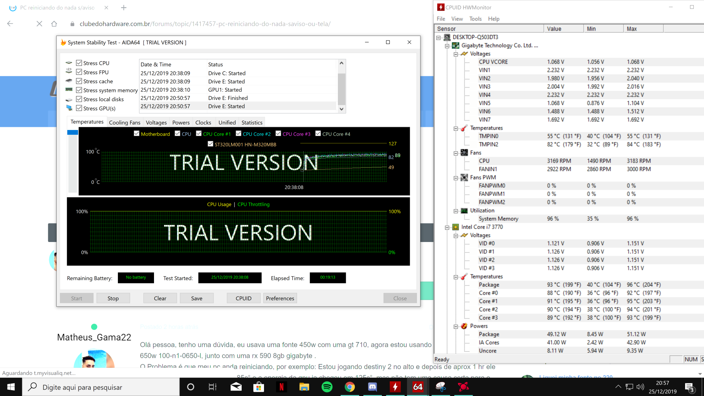Image resolution: width=704 pixels, height=396 pixels.
Task: Show hidden system tray icons
Action: 618,387
